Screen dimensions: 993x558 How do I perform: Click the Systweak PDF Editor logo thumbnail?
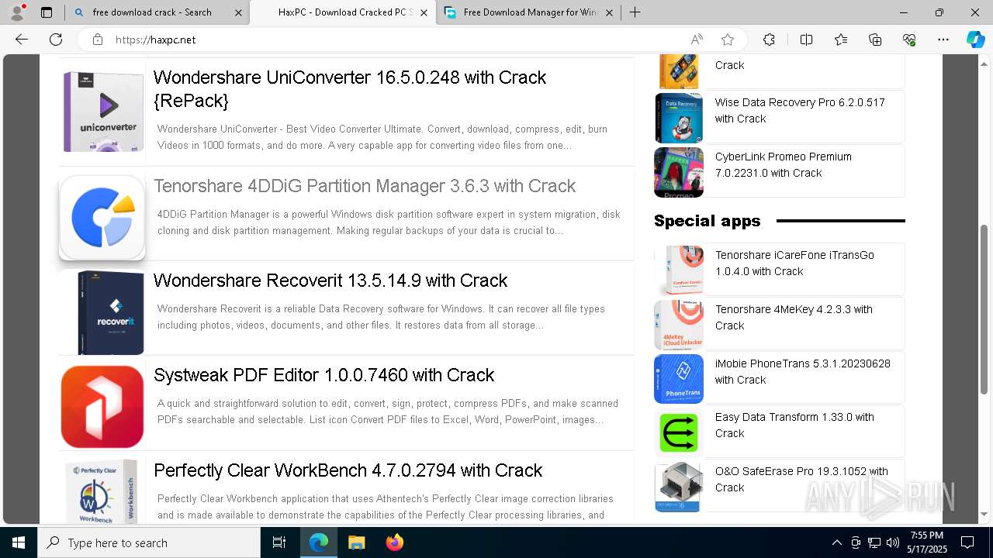pyautogui.click(x=102, y=407)
